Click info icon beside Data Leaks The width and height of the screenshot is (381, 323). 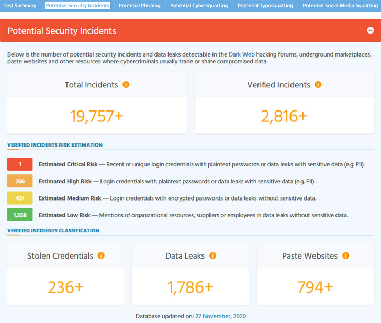coord(213,256)
